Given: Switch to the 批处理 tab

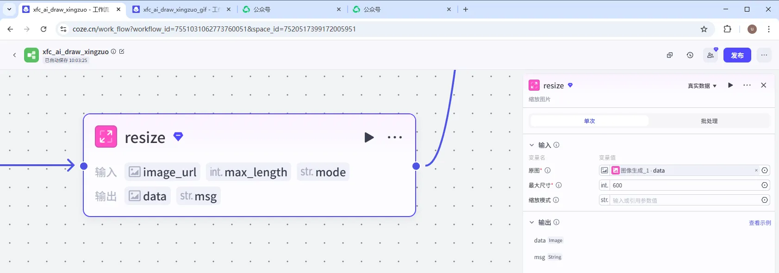Looking at the screenshot, I should [x=709, y=121].
